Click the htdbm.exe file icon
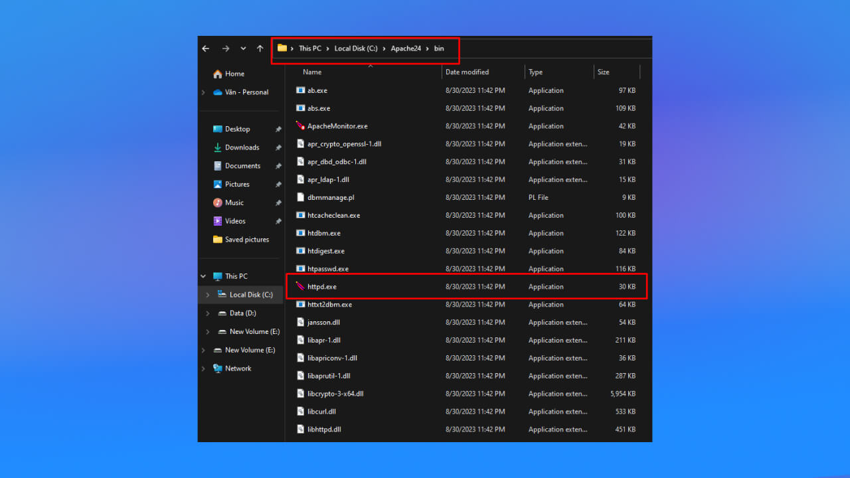Image resolution: width=850 pixels, height=478 pixels. tap(300, 233)
